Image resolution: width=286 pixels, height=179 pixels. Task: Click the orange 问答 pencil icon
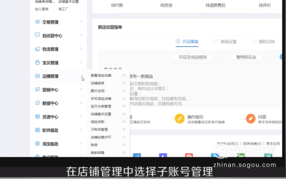(x=250, y=119)
